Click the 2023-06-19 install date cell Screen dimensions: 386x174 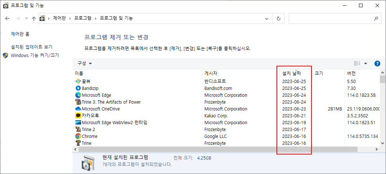[294, 122]
